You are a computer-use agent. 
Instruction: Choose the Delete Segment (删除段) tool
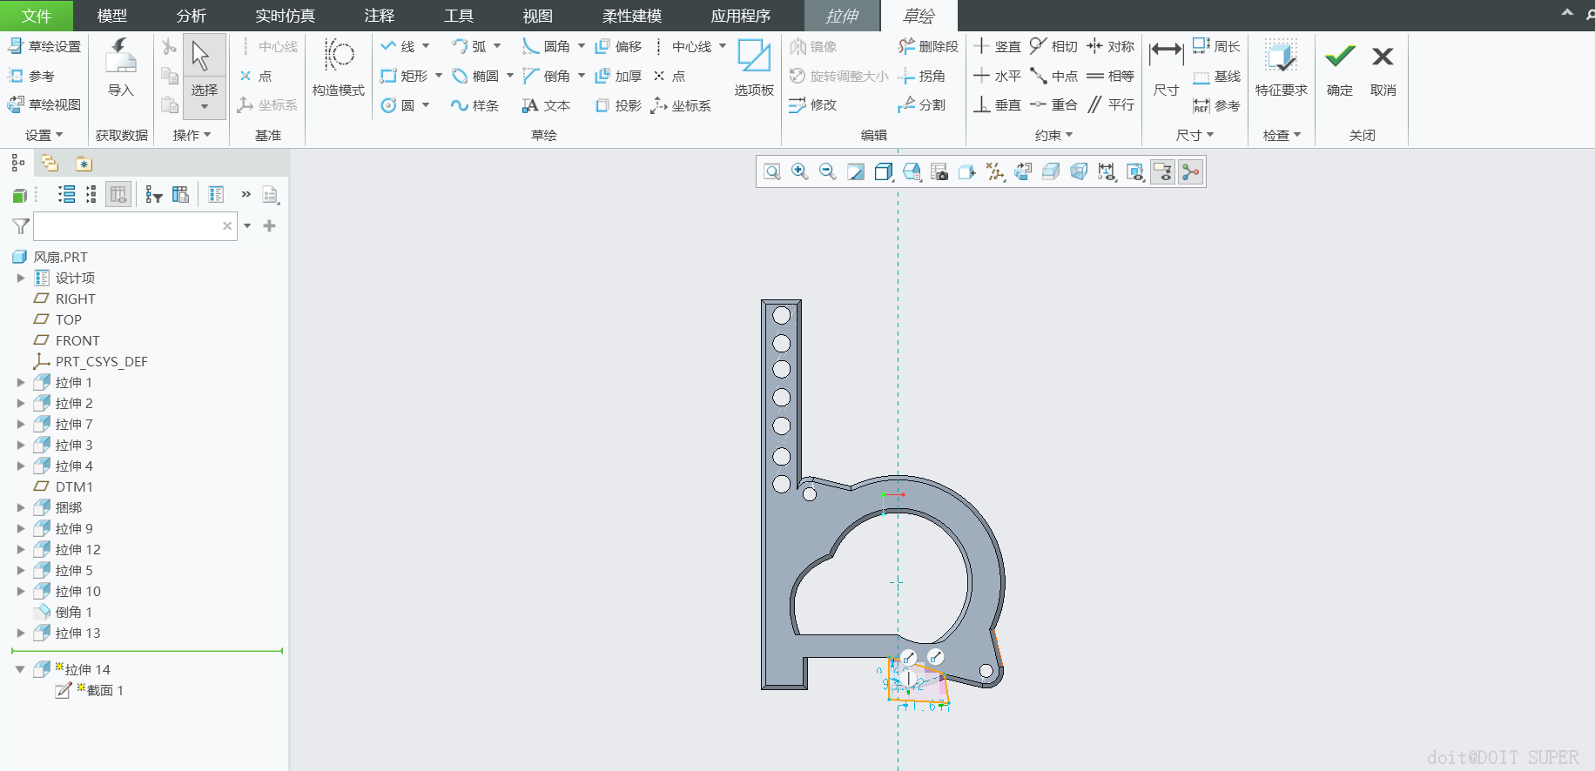928,46
